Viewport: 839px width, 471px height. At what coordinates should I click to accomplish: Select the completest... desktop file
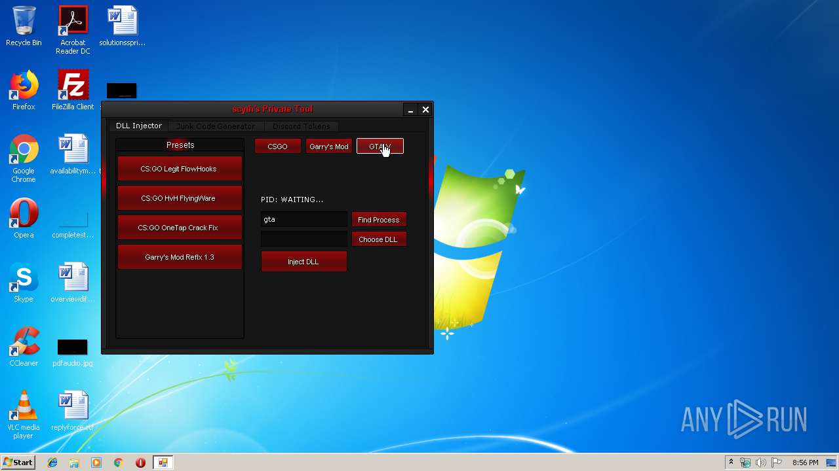pos(73,223)
